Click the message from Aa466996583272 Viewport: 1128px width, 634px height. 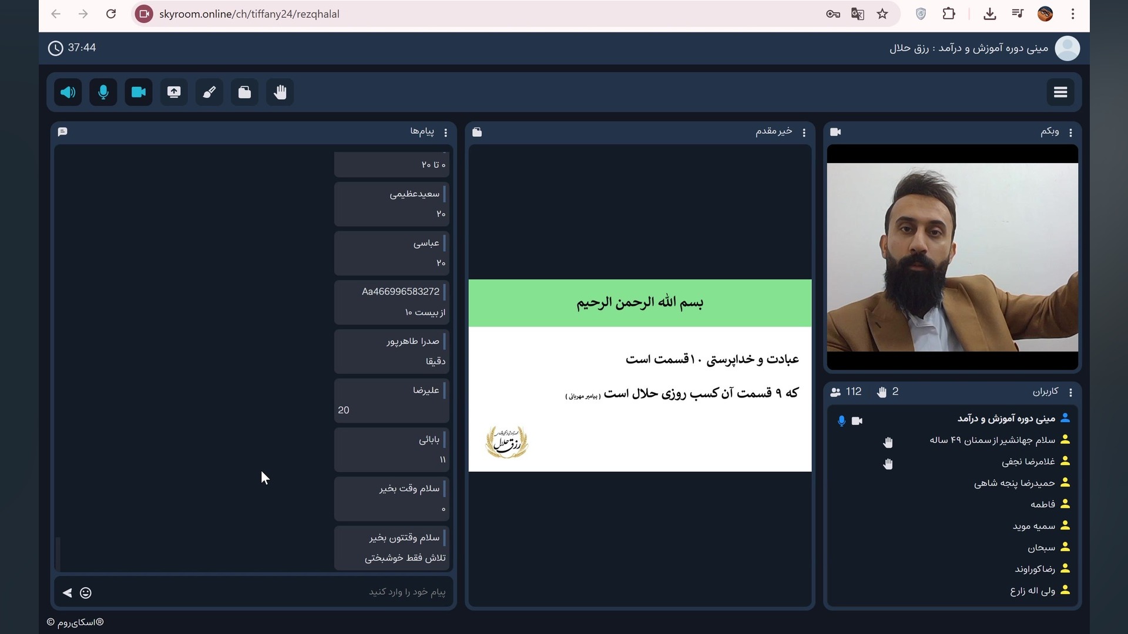click(x=392, y=302)
